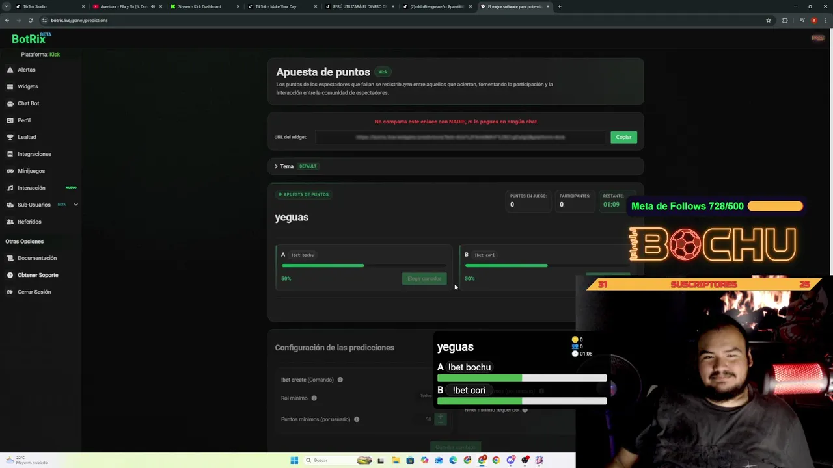Reload the page with refresh icon
Image resolution: width=833 pixels, height=468 pixels.
(30, 20)
